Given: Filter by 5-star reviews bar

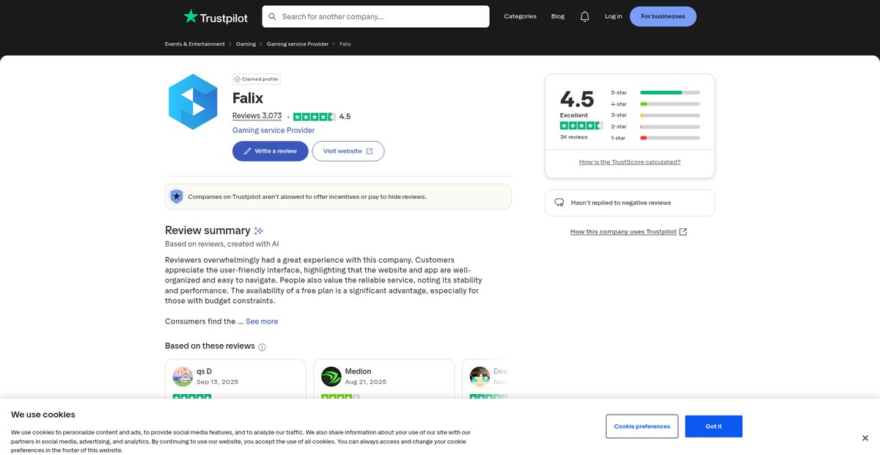Looking at the screenshot, I should click(656, 92).
